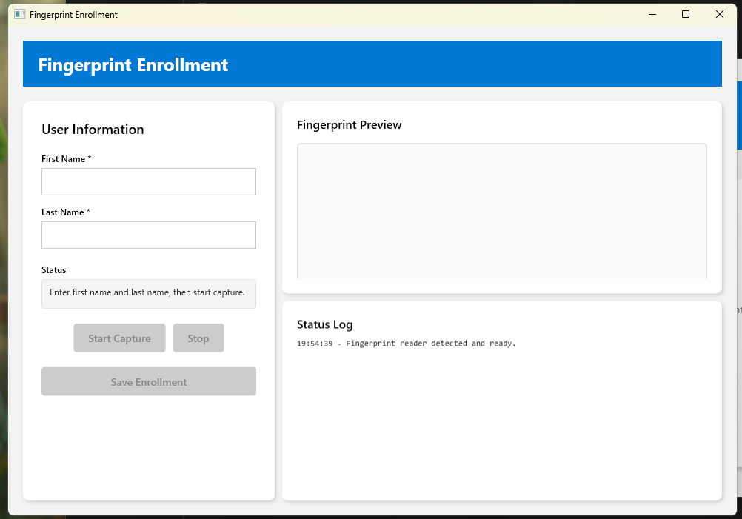Click the status message box about entering names
This screenshot has height=519, width=742.
click(149, 293)
